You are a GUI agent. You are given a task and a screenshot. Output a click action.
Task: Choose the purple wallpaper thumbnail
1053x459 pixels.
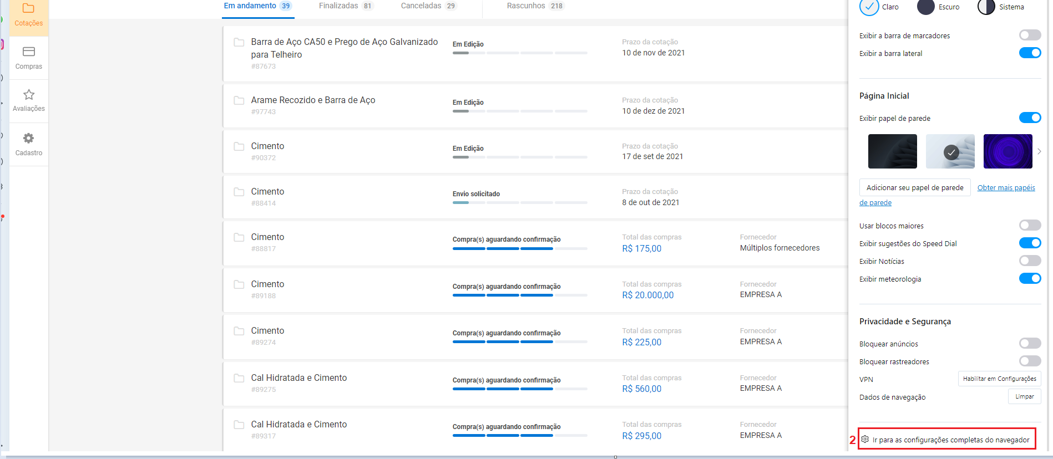[x=1008, y=151]
